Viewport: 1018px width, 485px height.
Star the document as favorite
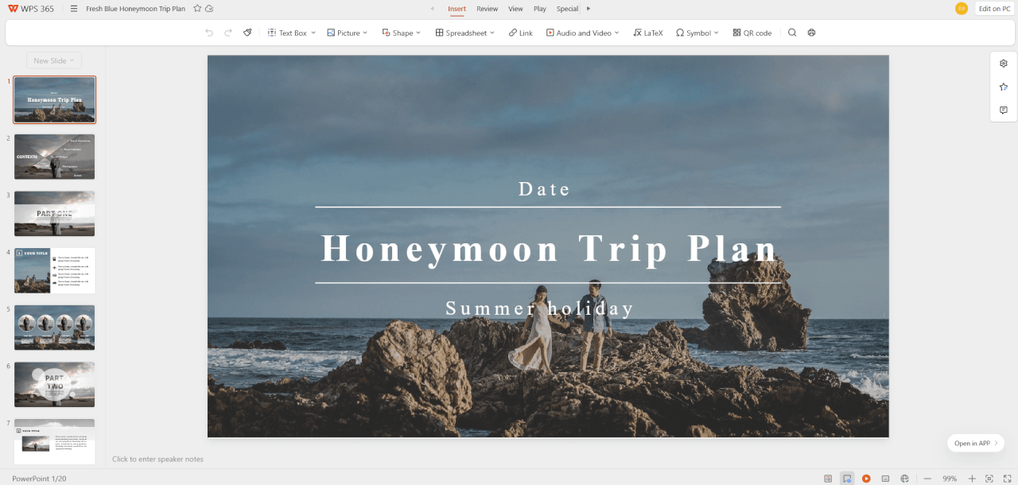(x=197, y=9)
